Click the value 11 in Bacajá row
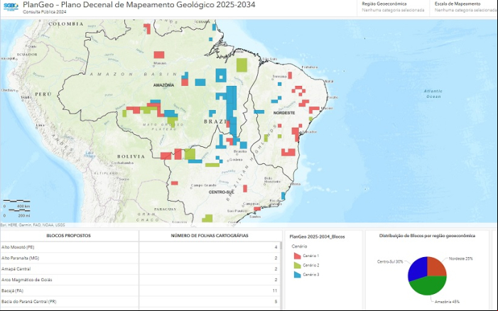This screenshot has width=498, height=311. point(275,290)
